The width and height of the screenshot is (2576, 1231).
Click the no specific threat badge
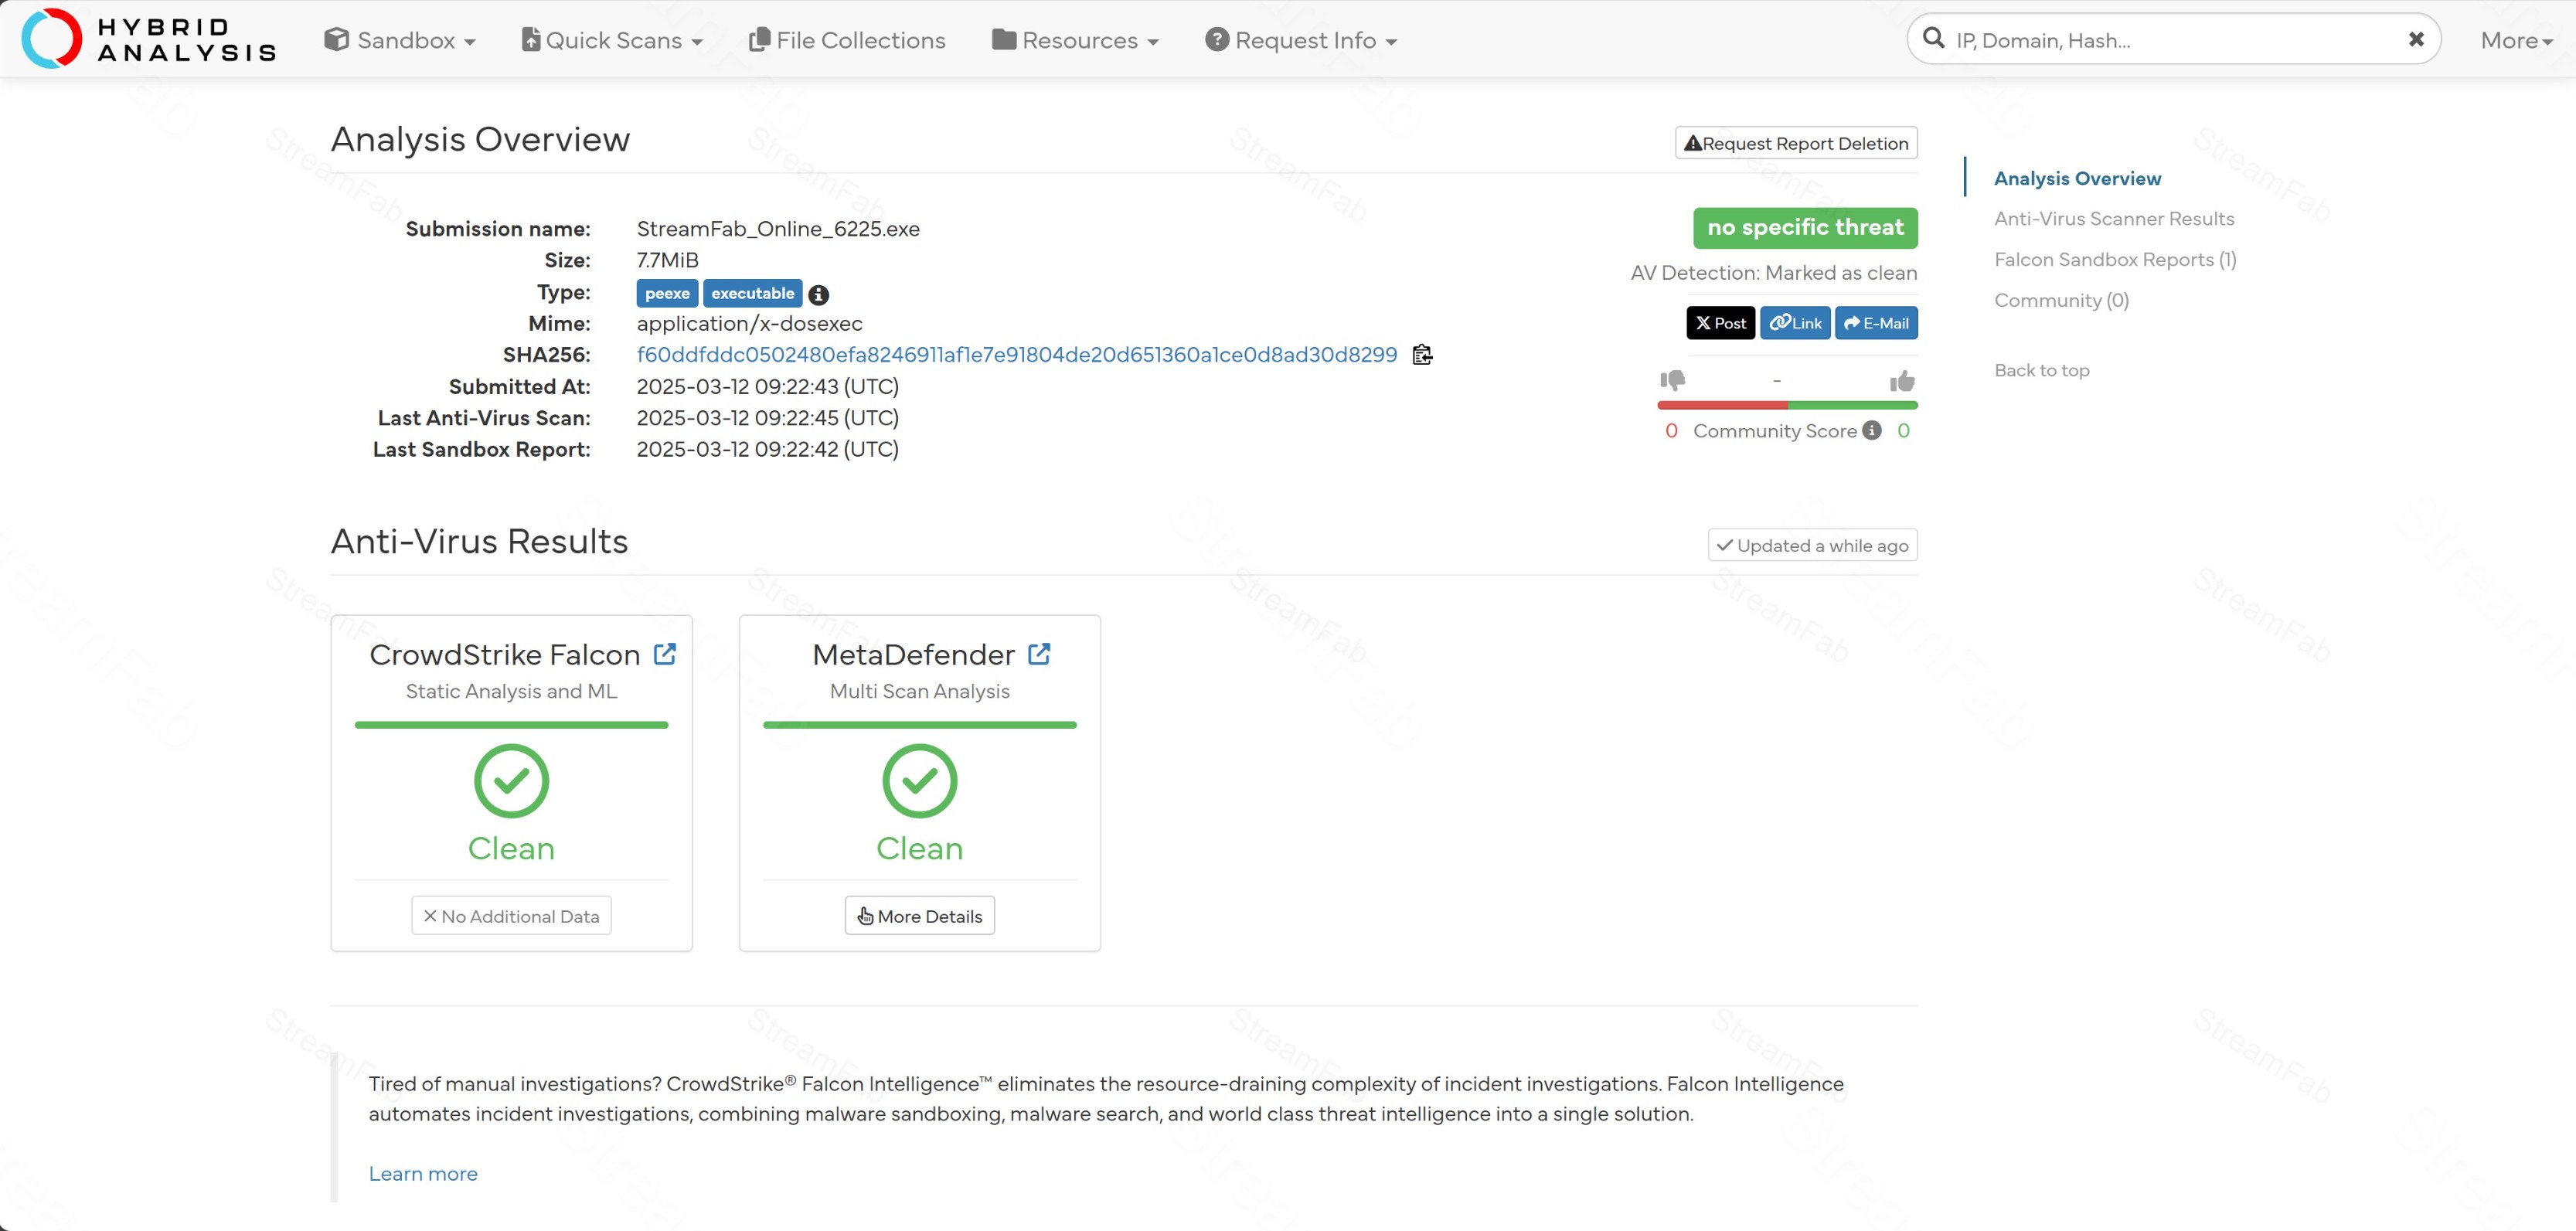1805,228
